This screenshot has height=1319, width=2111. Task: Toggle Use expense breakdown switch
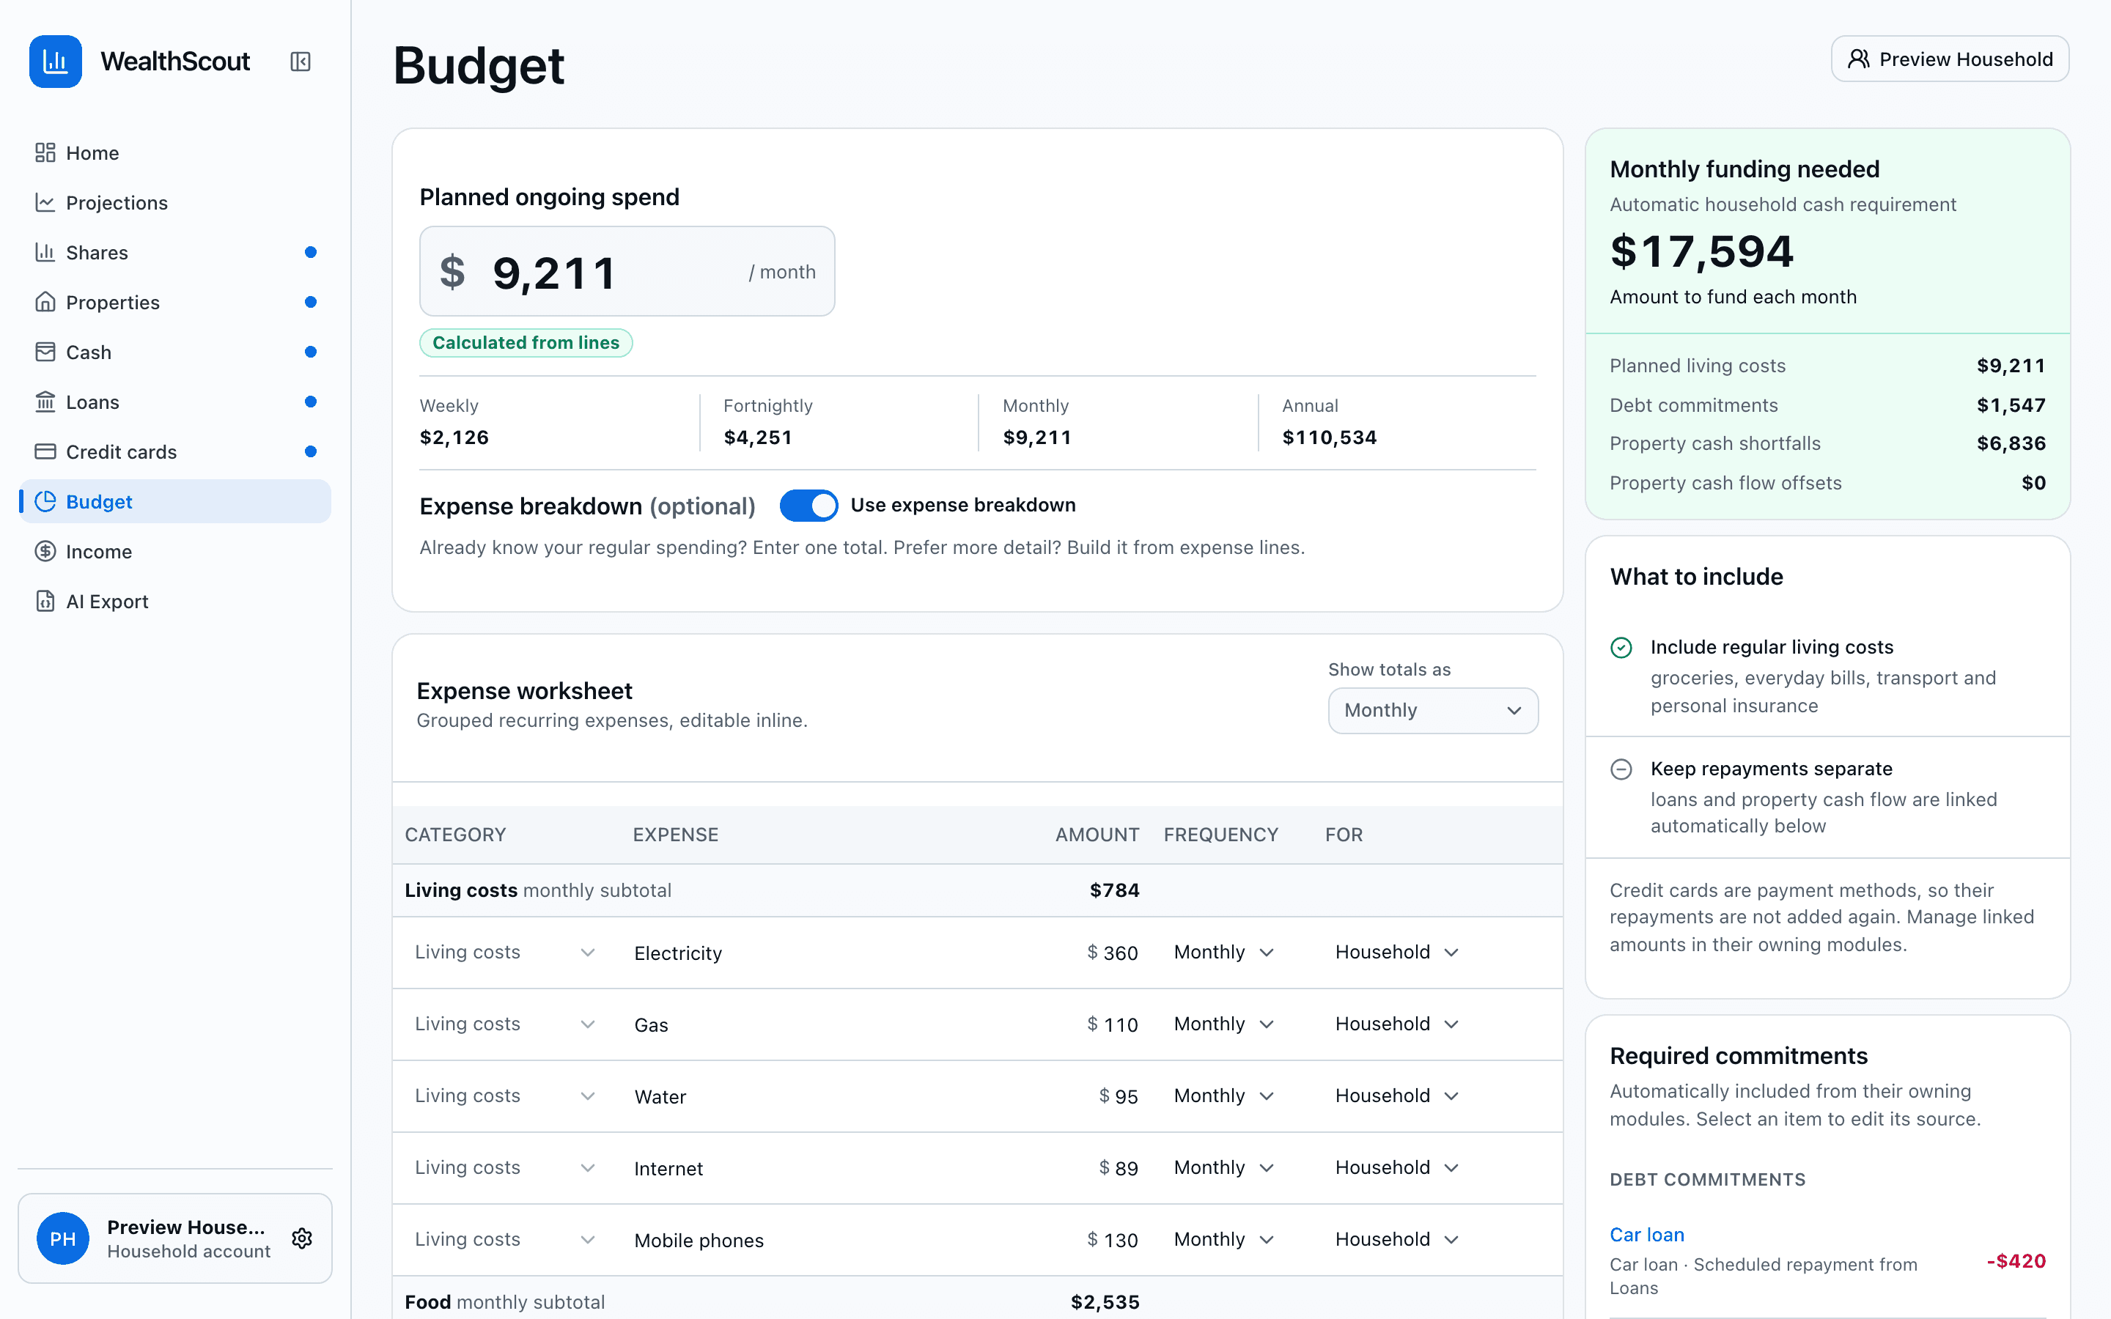click(808, 505)
